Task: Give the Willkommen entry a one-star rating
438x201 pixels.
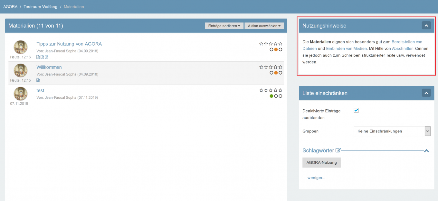Action: click(261, 67)
